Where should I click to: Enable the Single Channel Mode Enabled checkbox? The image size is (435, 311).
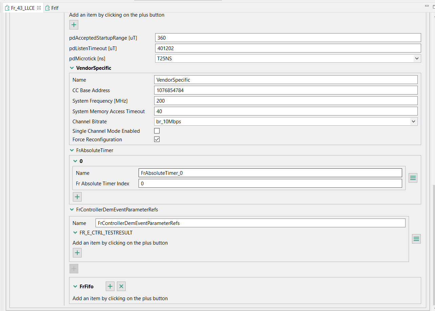[157, 130]
